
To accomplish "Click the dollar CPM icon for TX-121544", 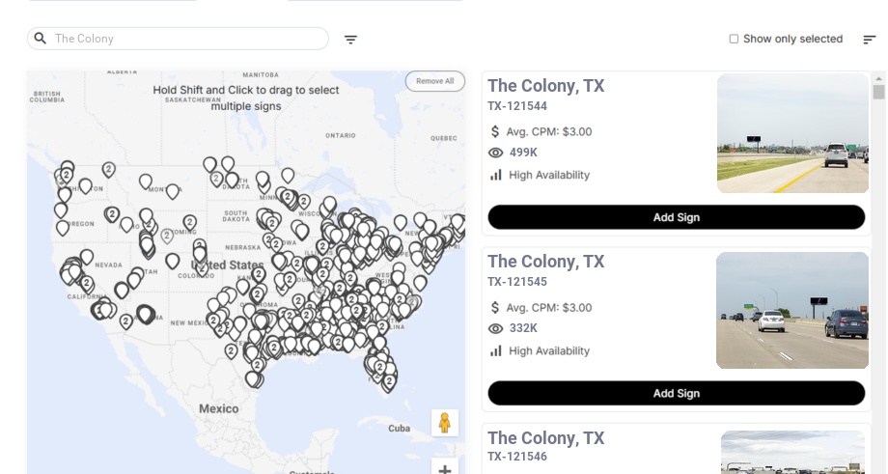I will 496,131.
